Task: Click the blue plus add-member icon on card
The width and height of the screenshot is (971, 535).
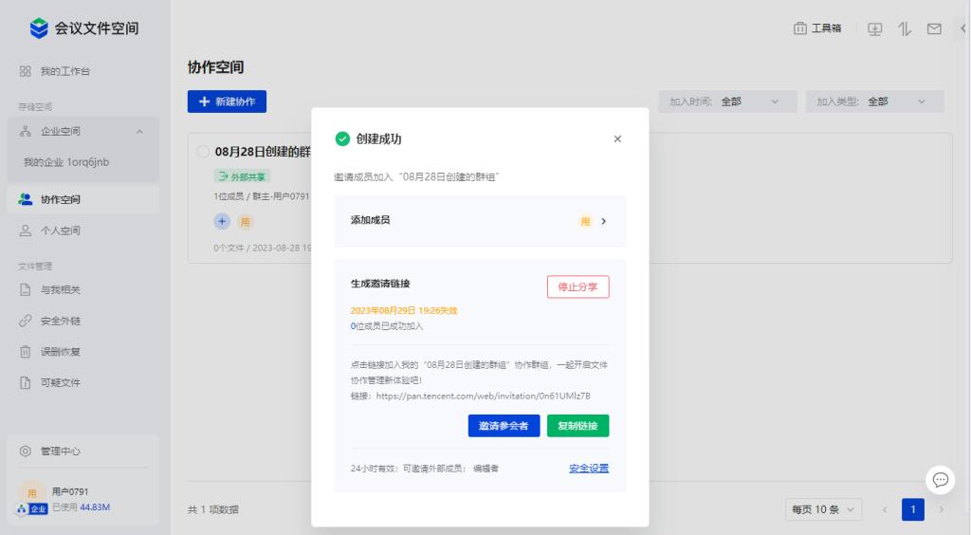Action: coord(222,221)
